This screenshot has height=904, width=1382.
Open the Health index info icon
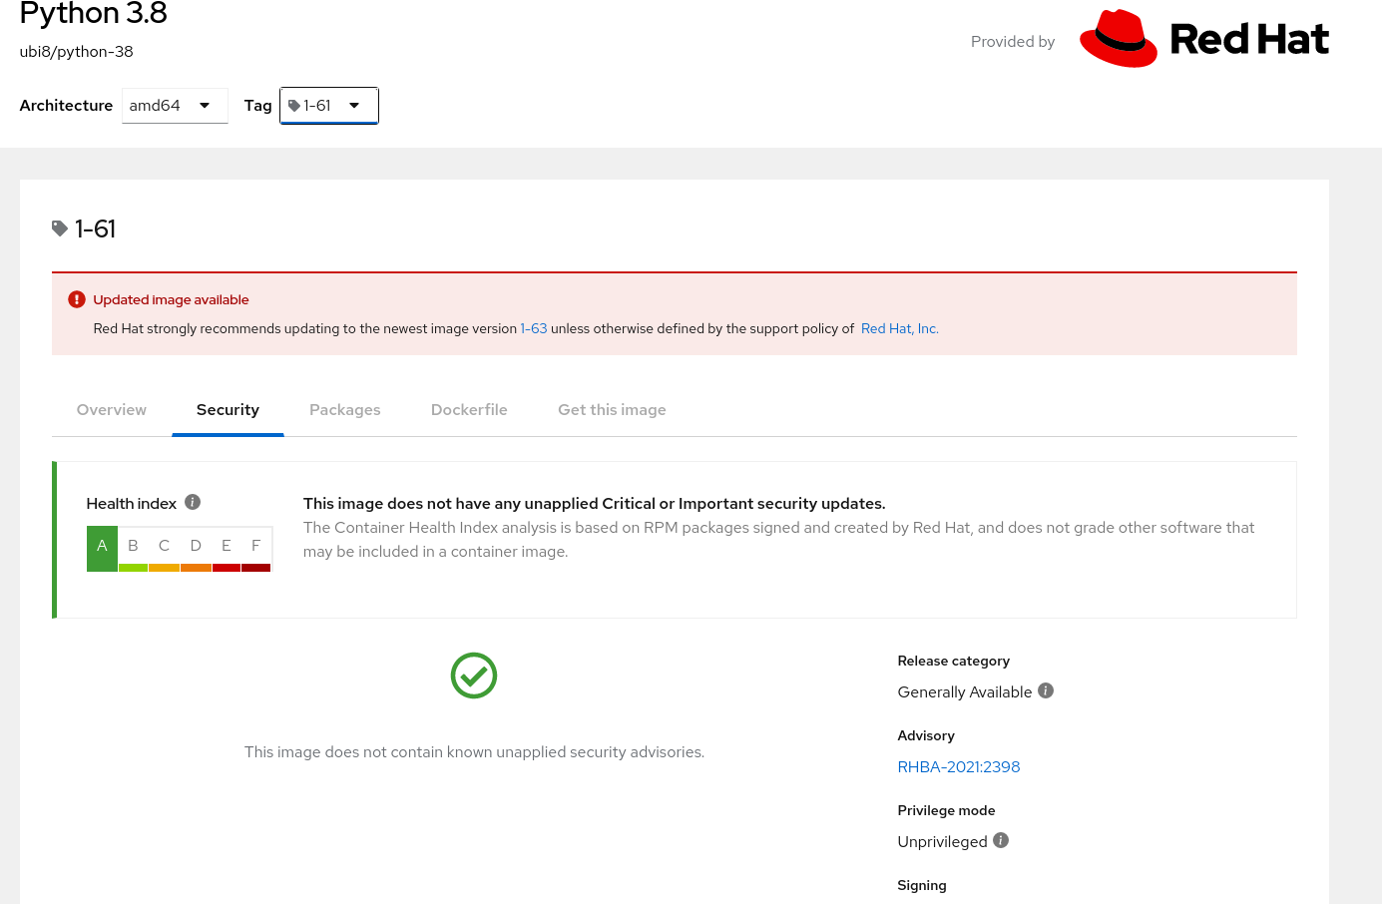[x=193, y=502]
